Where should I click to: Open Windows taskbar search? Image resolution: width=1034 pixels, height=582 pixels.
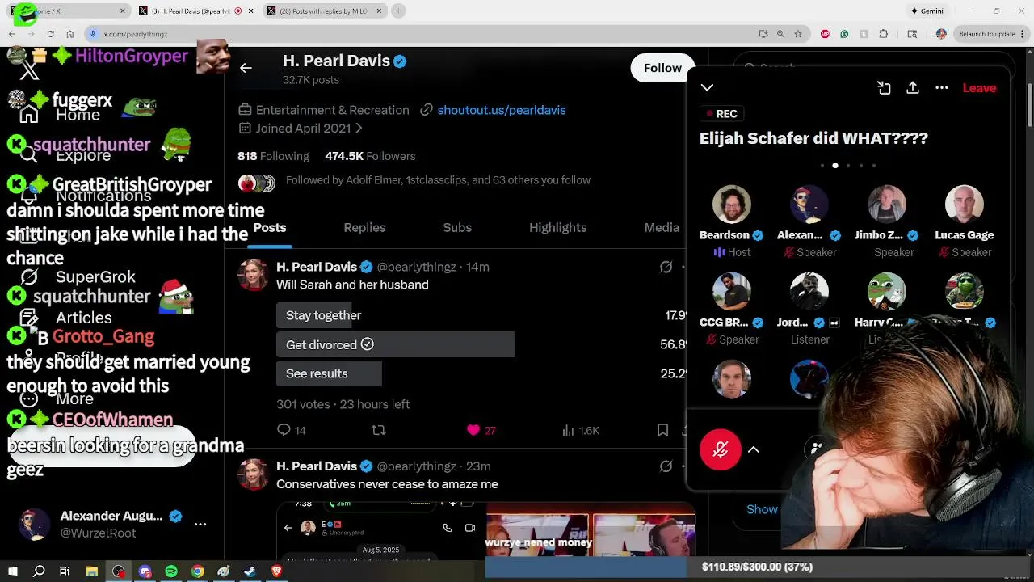(x=39, y=571)
